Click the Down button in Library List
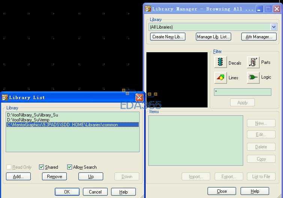Image resolution: width=283 pixels, height=198 pixels. (x=127, y=176)
